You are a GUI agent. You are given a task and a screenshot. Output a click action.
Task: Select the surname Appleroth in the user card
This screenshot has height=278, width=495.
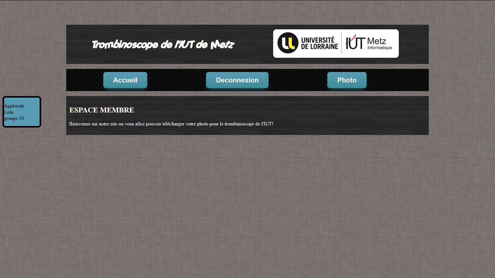14,106
